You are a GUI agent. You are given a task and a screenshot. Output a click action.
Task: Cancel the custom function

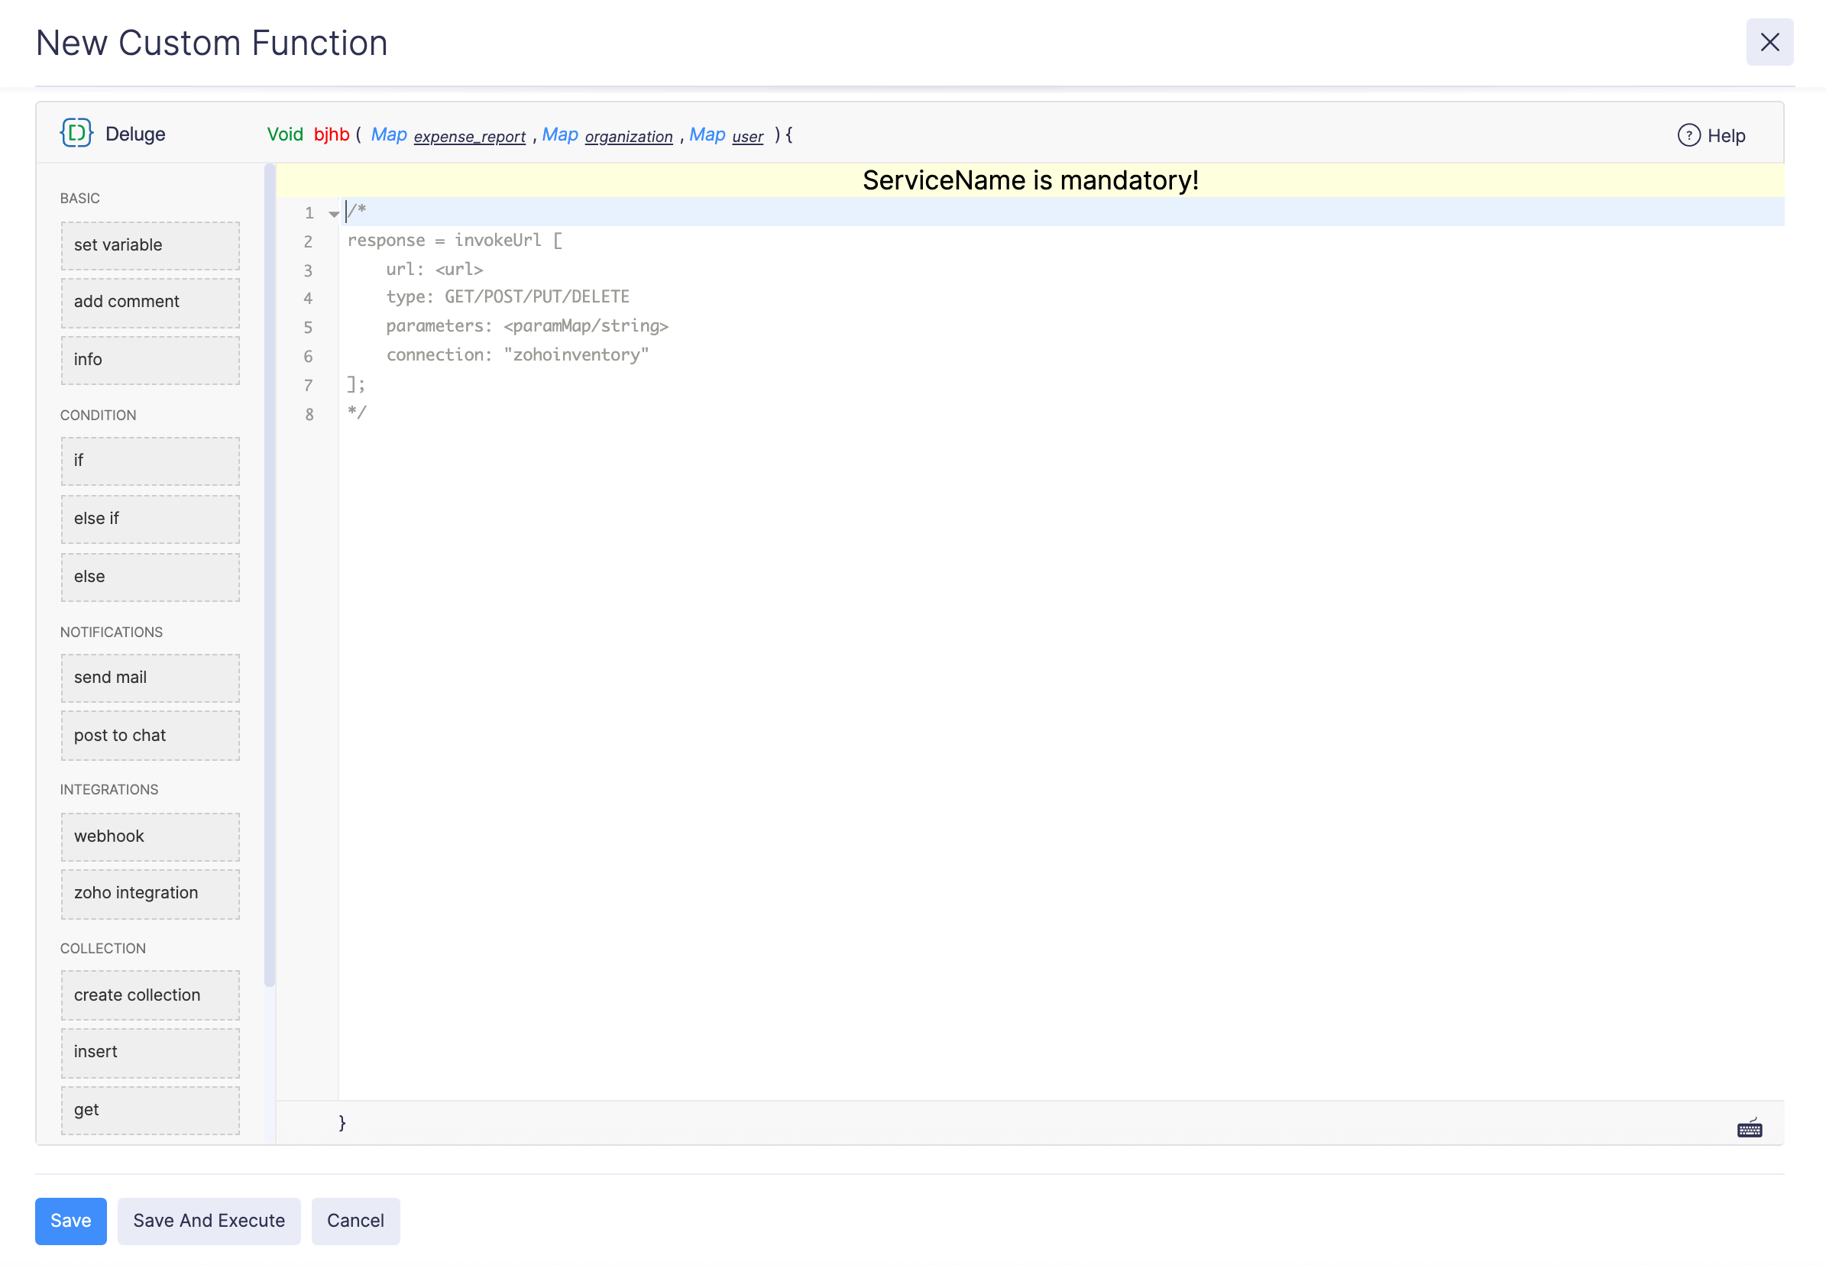pyautogui.click(x=355, y=1220)
